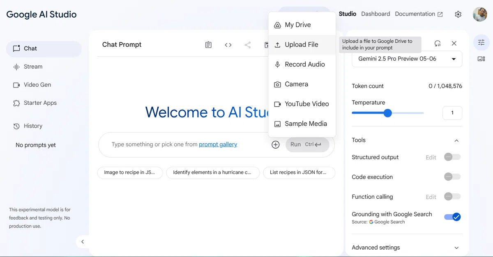
Task: Open the Documentation external link
Action: click(x=419, y=14)
